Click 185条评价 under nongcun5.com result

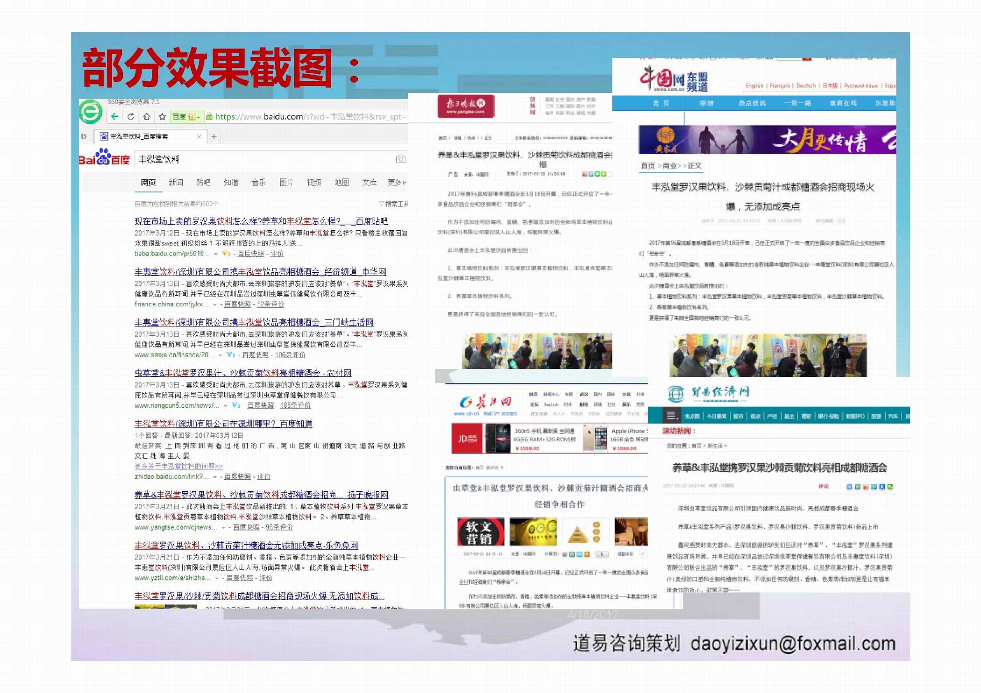(x=295, y=405)
